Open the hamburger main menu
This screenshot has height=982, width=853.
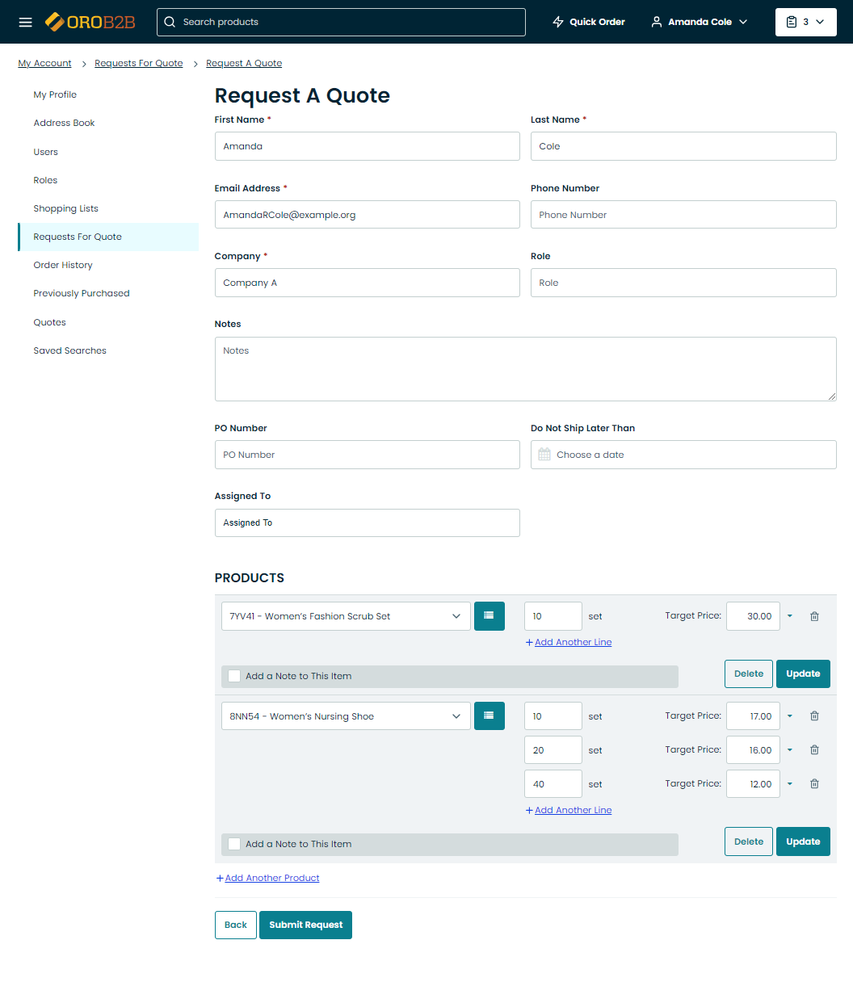(x=25, y=22)
